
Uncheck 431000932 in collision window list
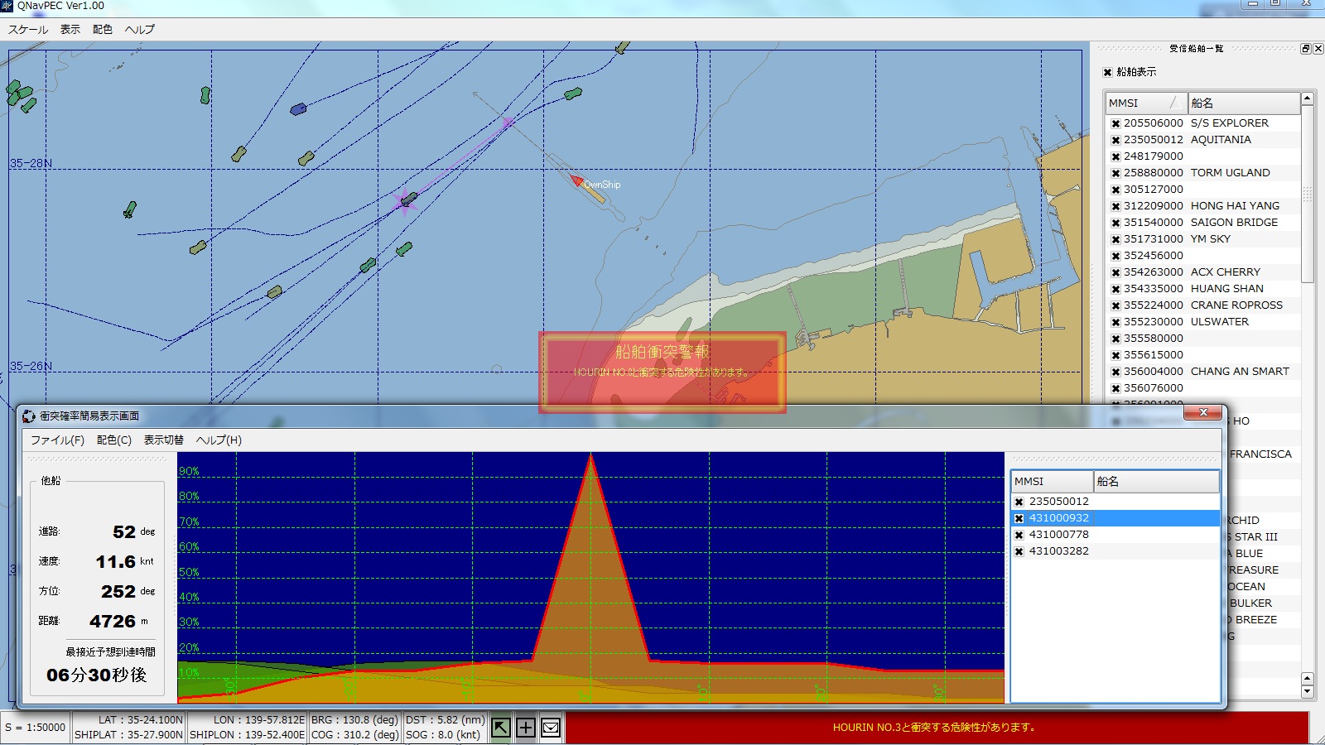point(1019,518)
